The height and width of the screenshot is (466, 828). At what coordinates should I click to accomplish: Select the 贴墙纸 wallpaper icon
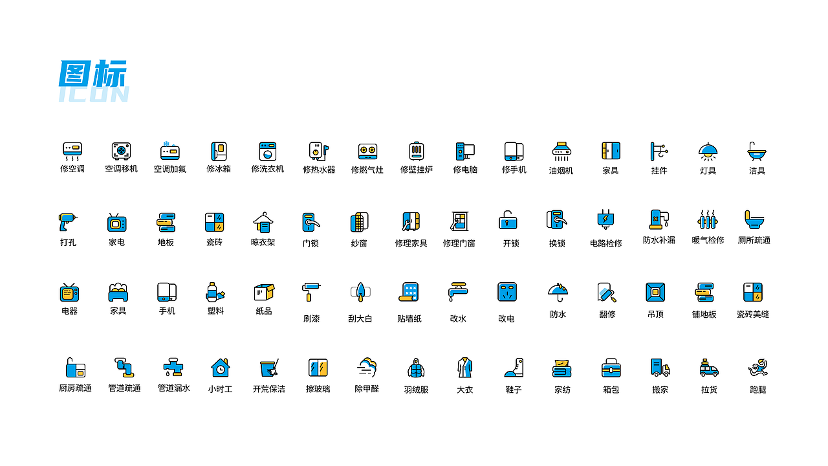click(x=409, y=293)
